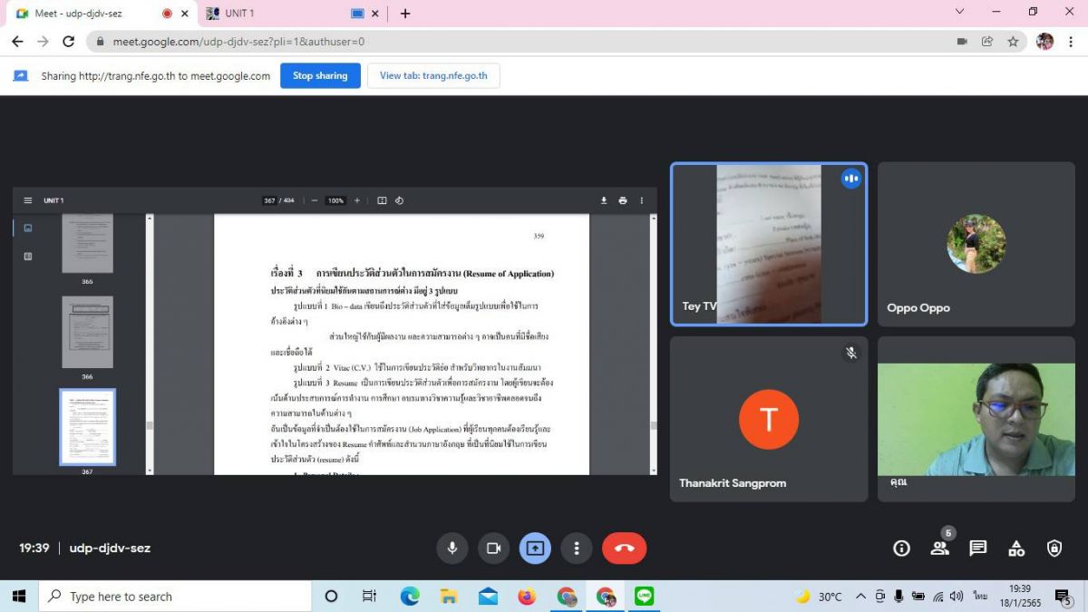1088x612 pixels.
Task: Expand the Chrome tab search arrow
Action: [x=960, y=13]
